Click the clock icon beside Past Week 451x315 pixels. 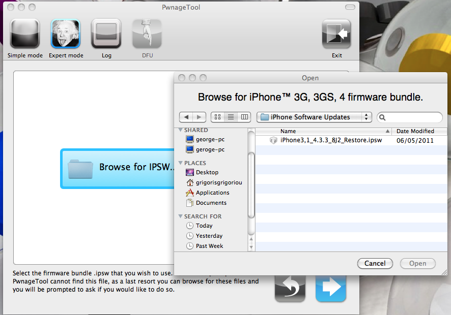click(190, 246)
